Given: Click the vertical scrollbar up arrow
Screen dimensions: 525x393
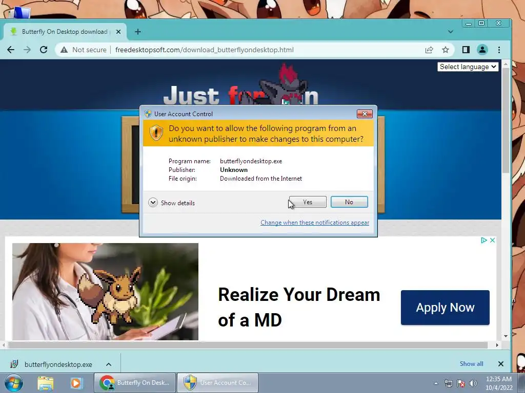Looking at the screenshot, I should click(506, 63).
